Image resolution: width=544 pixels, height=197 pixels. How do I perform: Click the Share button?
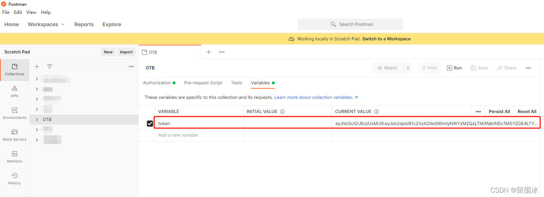tap(507, 68)
